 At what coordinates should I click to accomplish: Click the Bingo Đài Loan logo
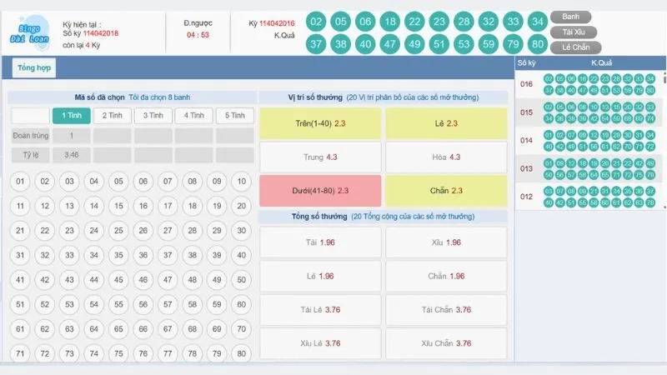click(x=28, y=27)
